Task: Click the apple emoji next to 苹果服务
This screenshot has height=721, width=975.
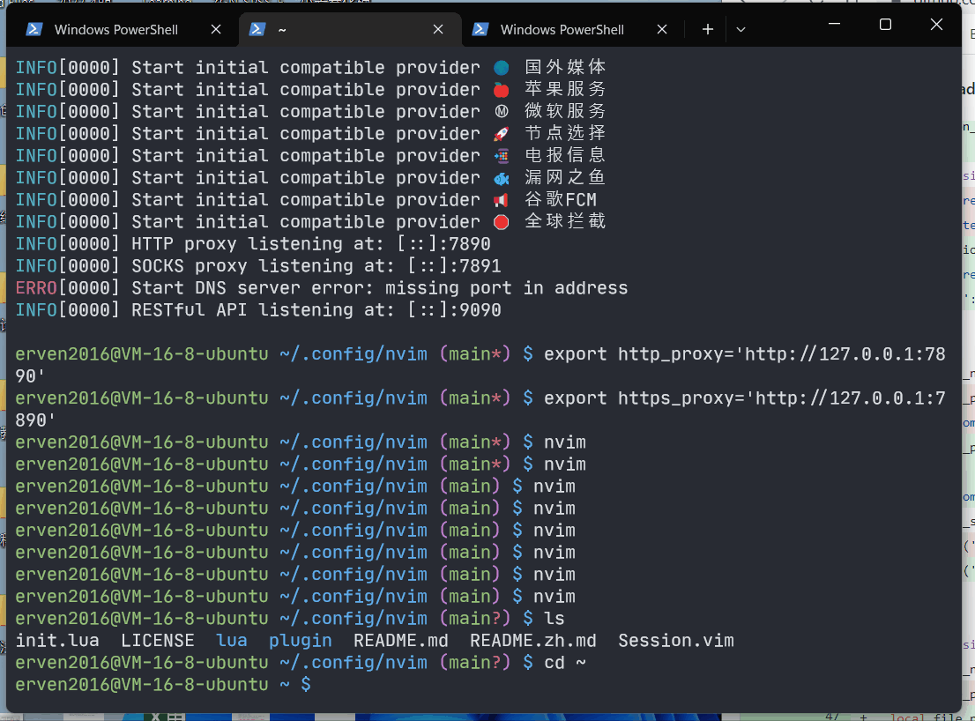Action: [x=501, y=88]
